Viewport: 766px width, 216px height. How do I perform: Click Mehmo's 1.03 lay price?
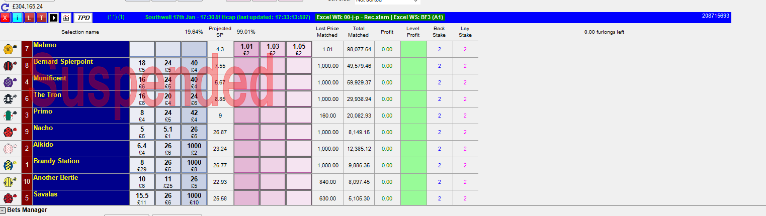pyautogui.click(x=273, y=49)
